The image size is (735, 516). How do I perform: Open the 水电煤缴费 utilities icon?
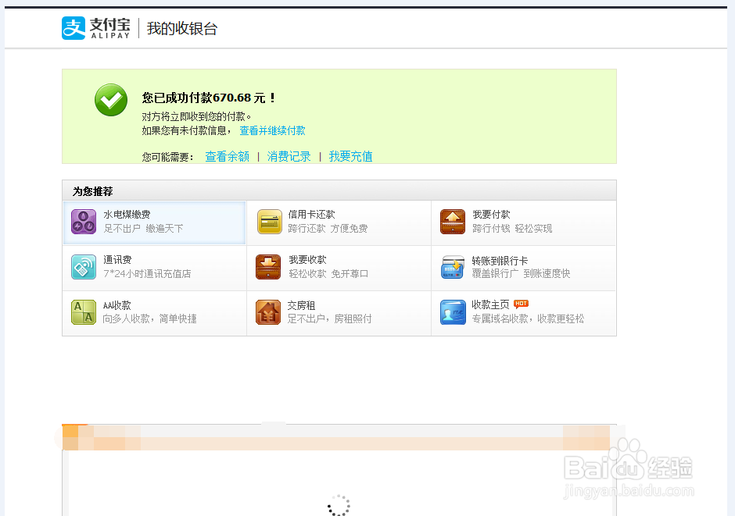point(84,222)
